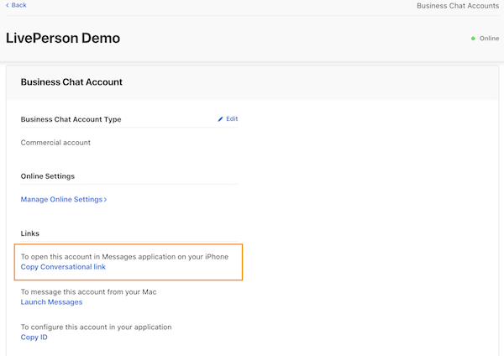Edit the Business Chat Account Type

point(228,119)
